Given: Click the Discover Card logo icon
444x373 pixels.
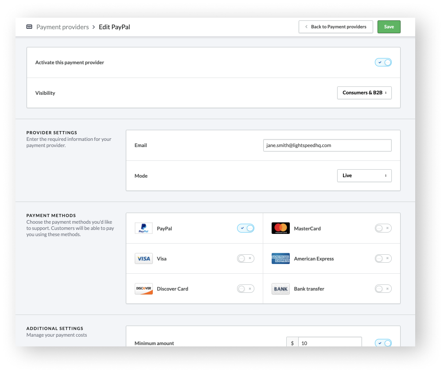Looking at the screenshot, I should (x=144, y=289).
